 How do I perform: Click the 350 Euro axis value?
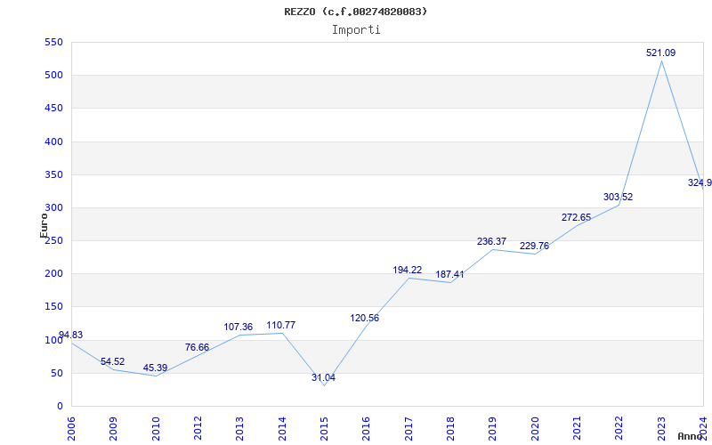click(x=53, y=174)
